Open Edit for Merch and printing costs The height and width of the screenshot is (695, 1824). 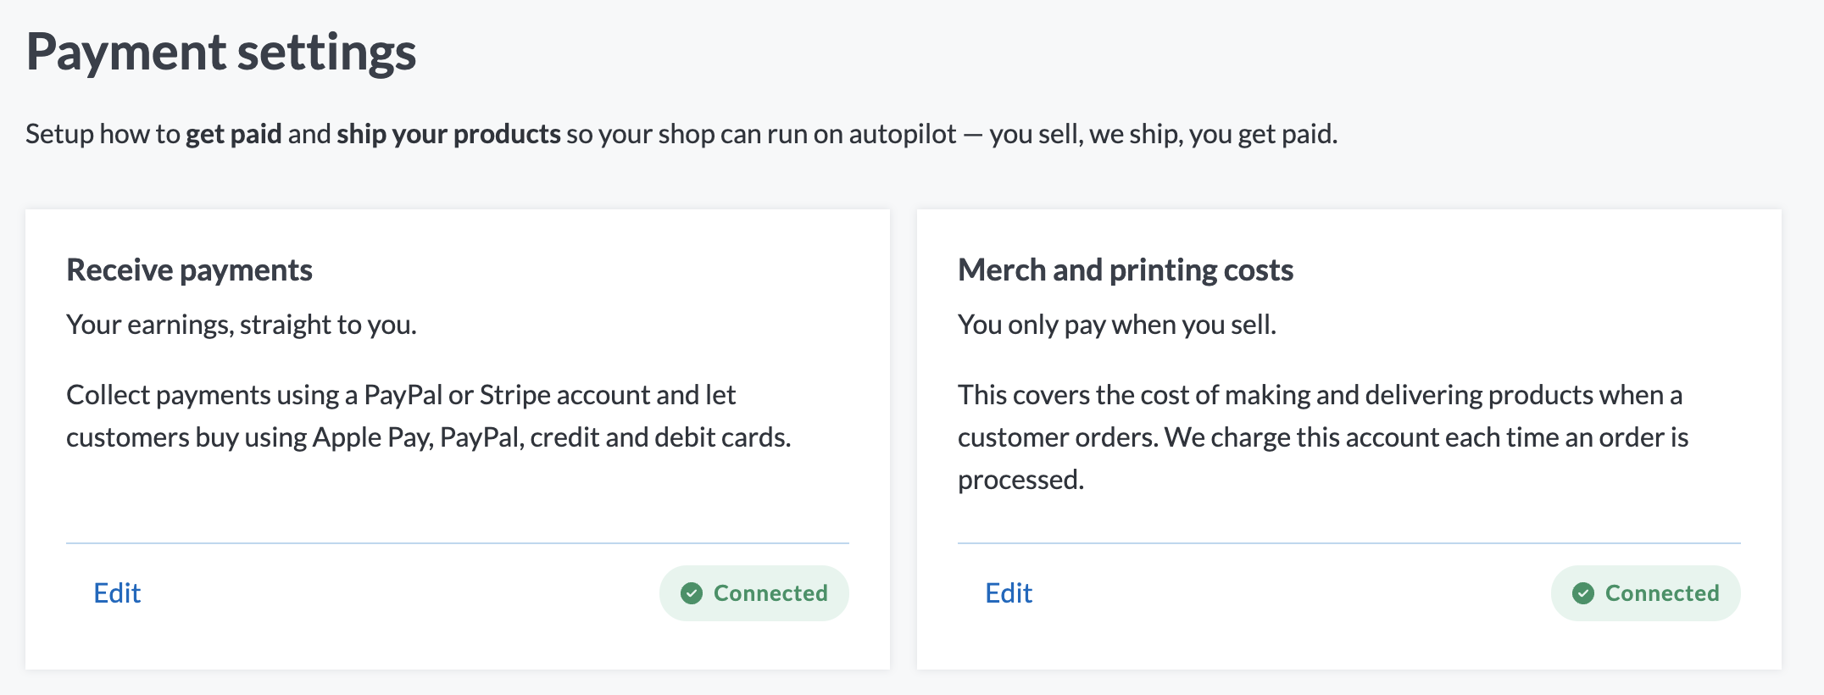1009,593
